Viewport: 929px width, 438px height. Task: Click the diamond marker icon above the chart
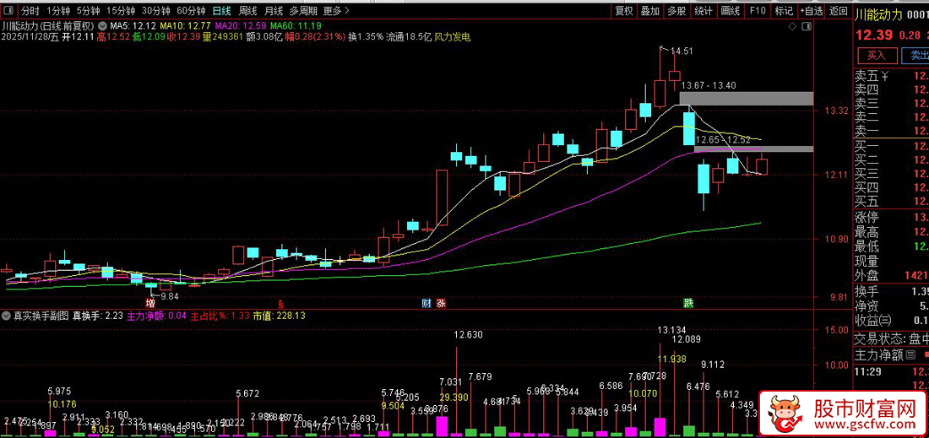[x=791, y=27]
